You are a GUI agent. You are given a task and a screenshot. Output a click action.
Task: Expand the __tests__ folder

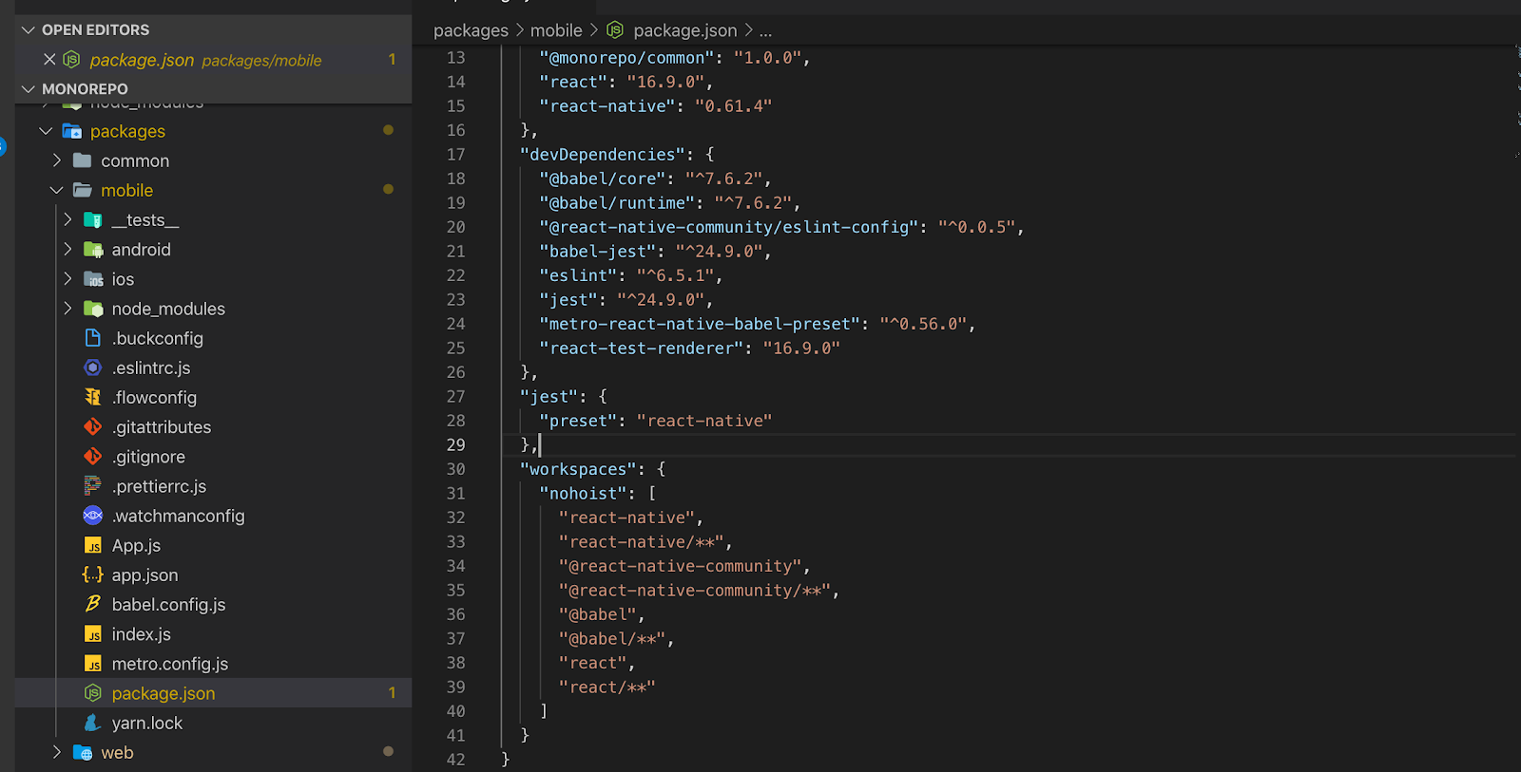pos(67,219)
